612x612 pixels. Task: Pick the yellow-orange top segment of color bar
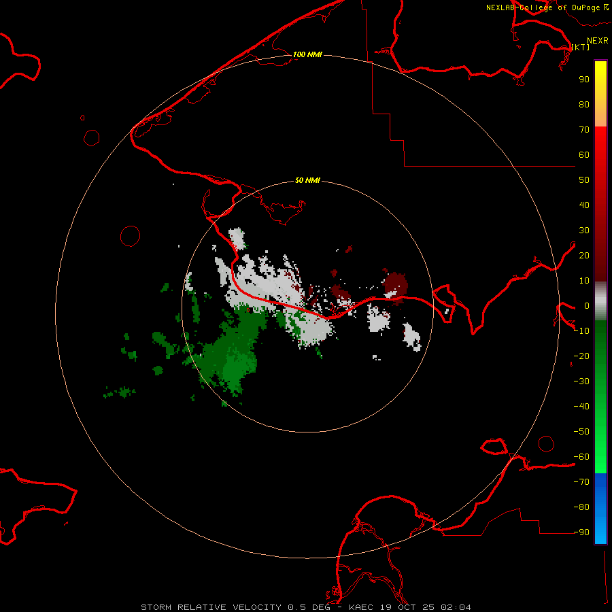point(600,94)
